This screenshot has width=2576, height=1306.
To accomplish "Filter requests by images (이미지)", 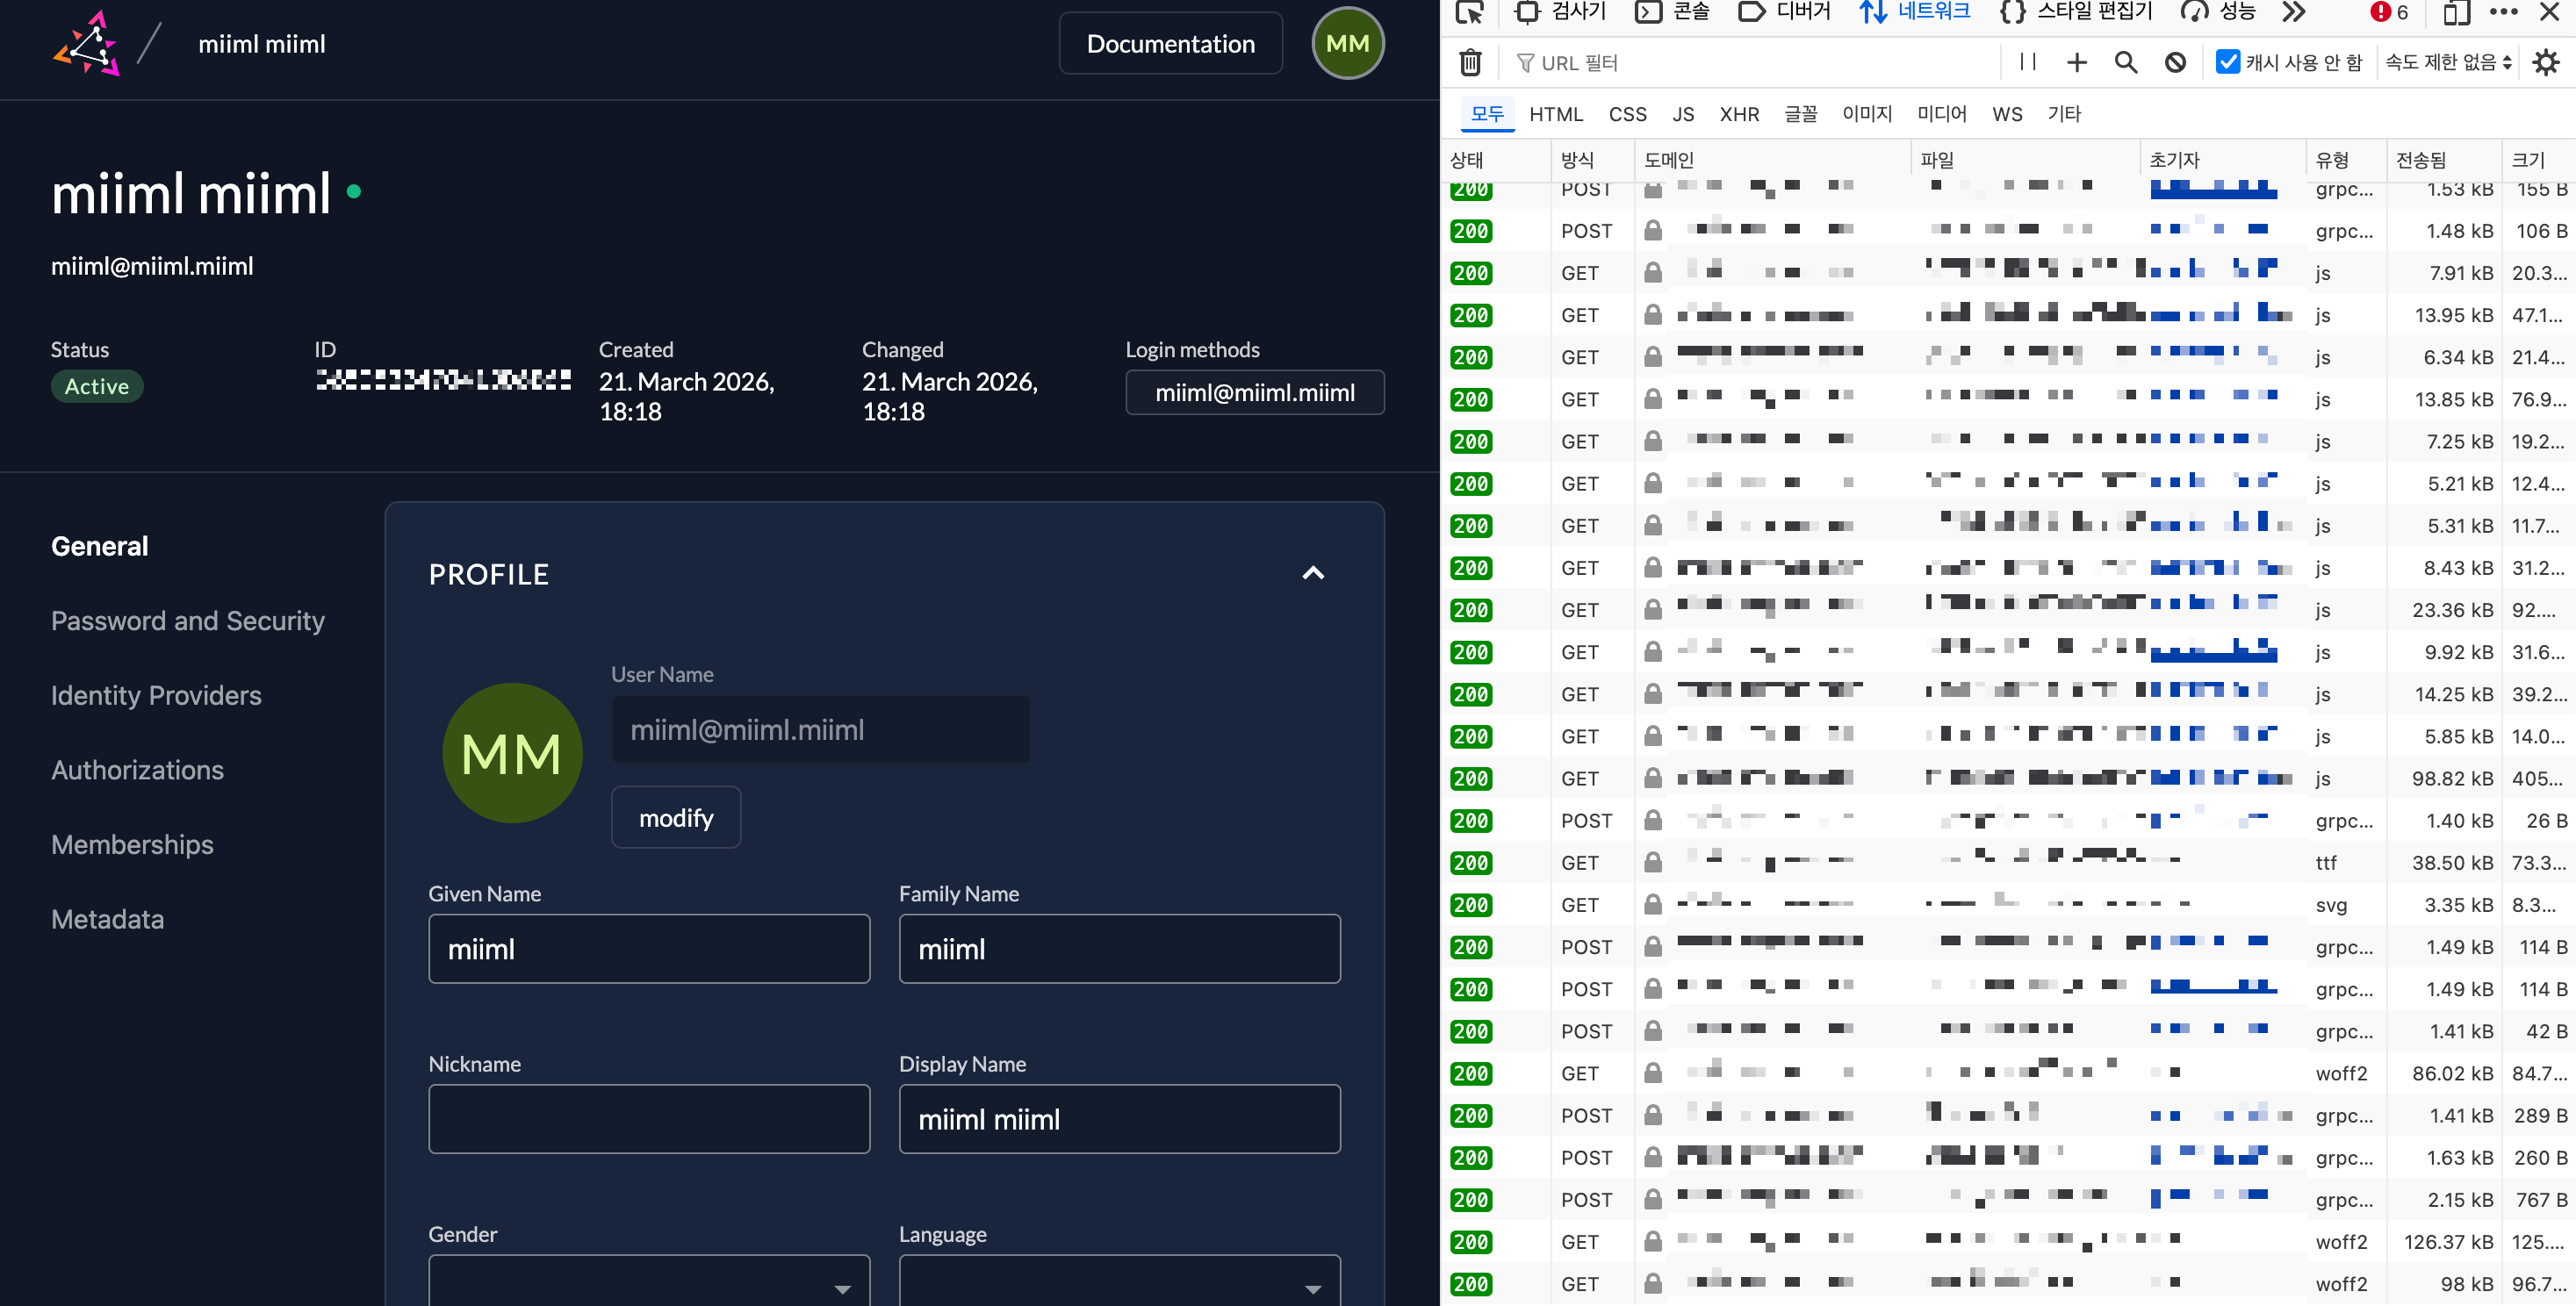I will click(x=1867, y=114).
